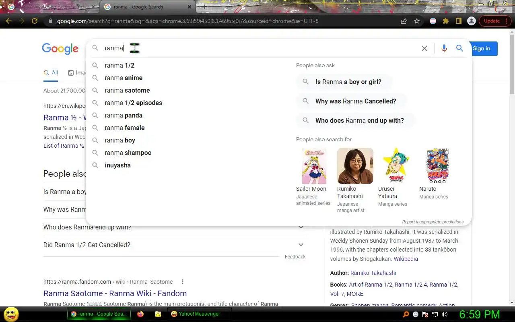The image size is (515, 322).
Task: Clear the search box with the X icon
Action: 424,48
